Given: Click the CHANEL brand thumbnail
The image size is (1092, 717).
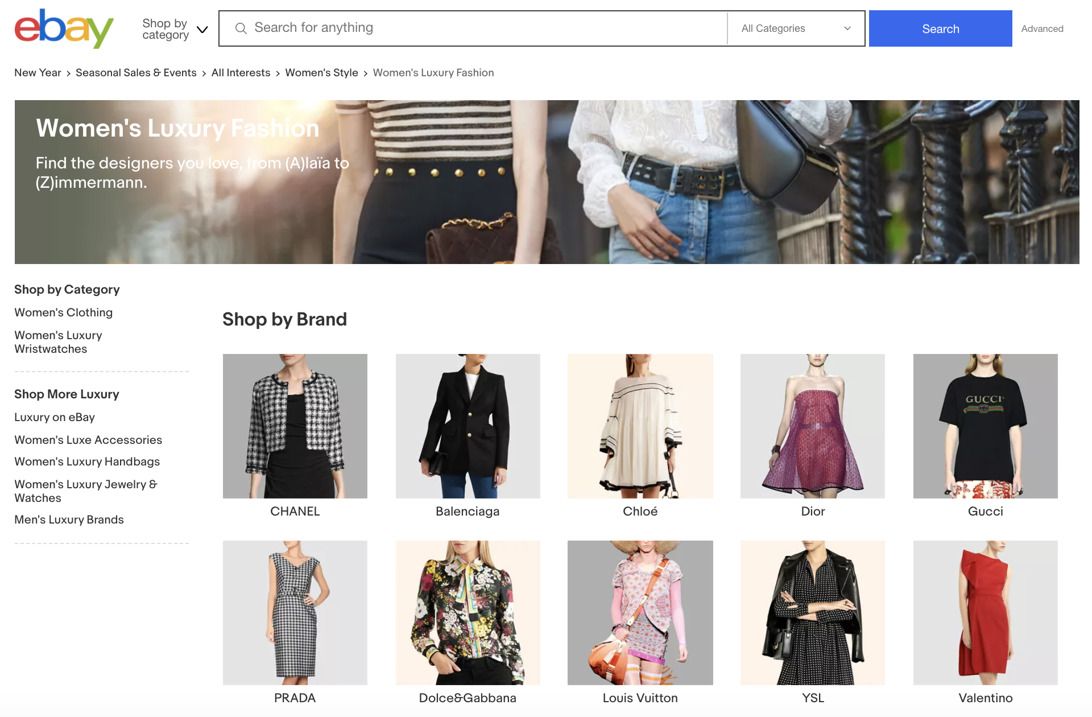Looking at the screenshot, I should 295,425.
